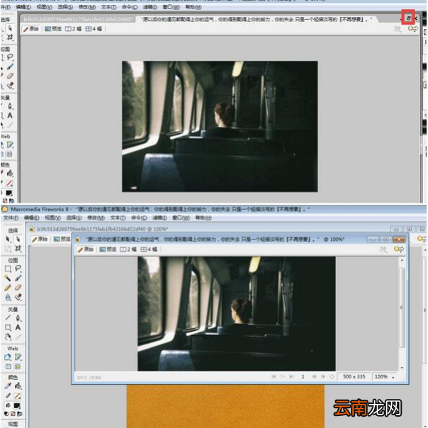
Task: Open 窗口(W) menu in lower Fireworks window
Action: coord(181,218)
